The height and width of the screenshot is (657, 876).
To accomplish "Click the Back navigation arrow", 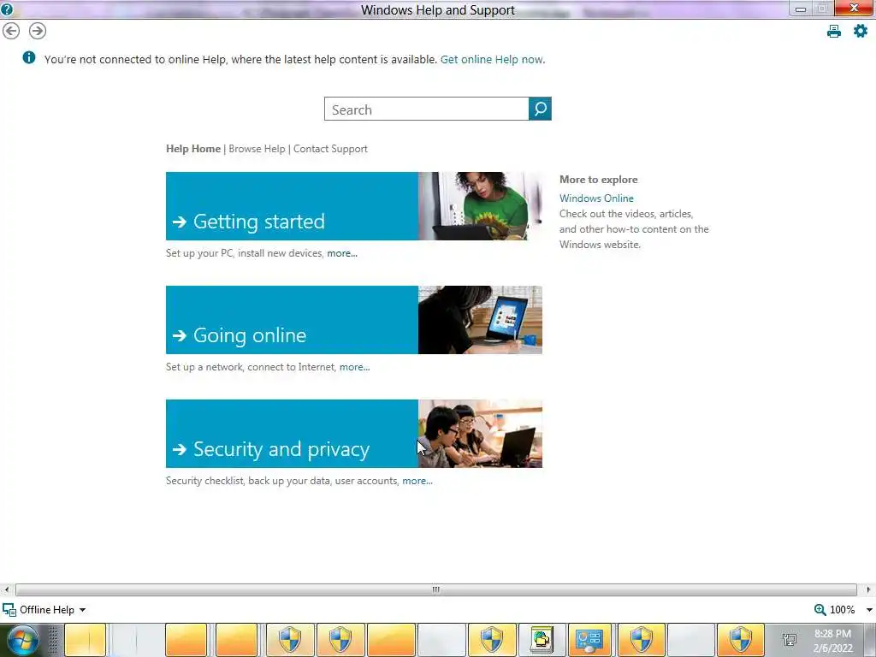I will 11,31.
